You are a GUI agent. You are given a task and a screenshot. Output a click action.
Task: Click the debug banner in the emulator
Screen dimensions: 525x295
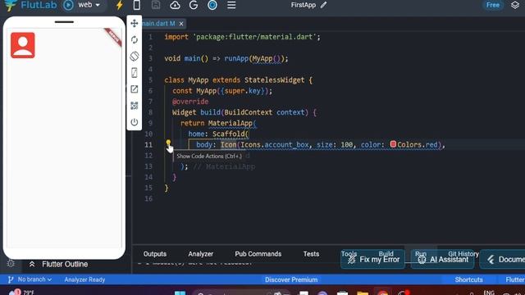(113, 36)
